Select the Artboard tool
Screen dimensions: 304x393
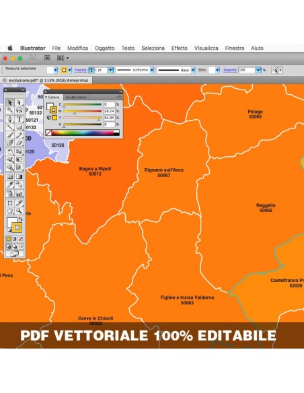click(x=10, y=203)
